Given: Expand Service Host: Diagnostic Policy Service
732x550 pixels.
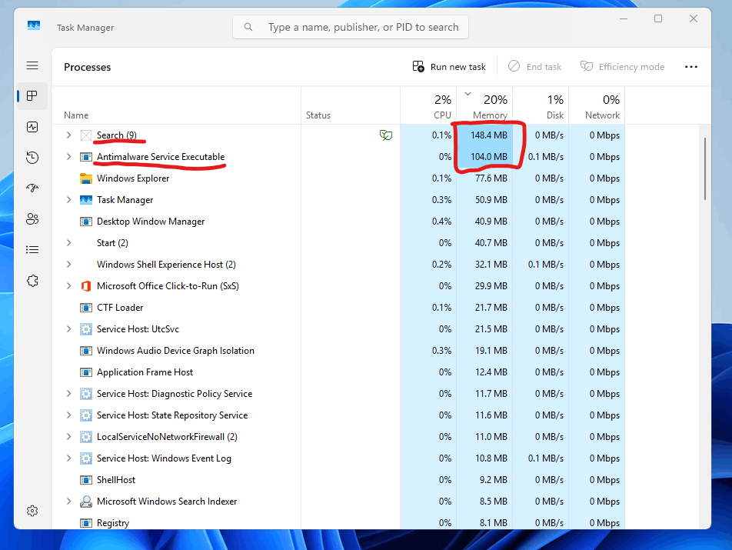Looking at the screenshot, I should pyautogui.click(x=68, y=393).
